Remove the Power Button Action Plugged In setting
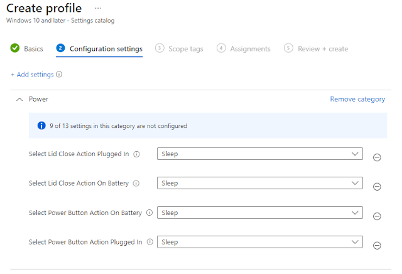402x274 pixels. tap(377, 246)
